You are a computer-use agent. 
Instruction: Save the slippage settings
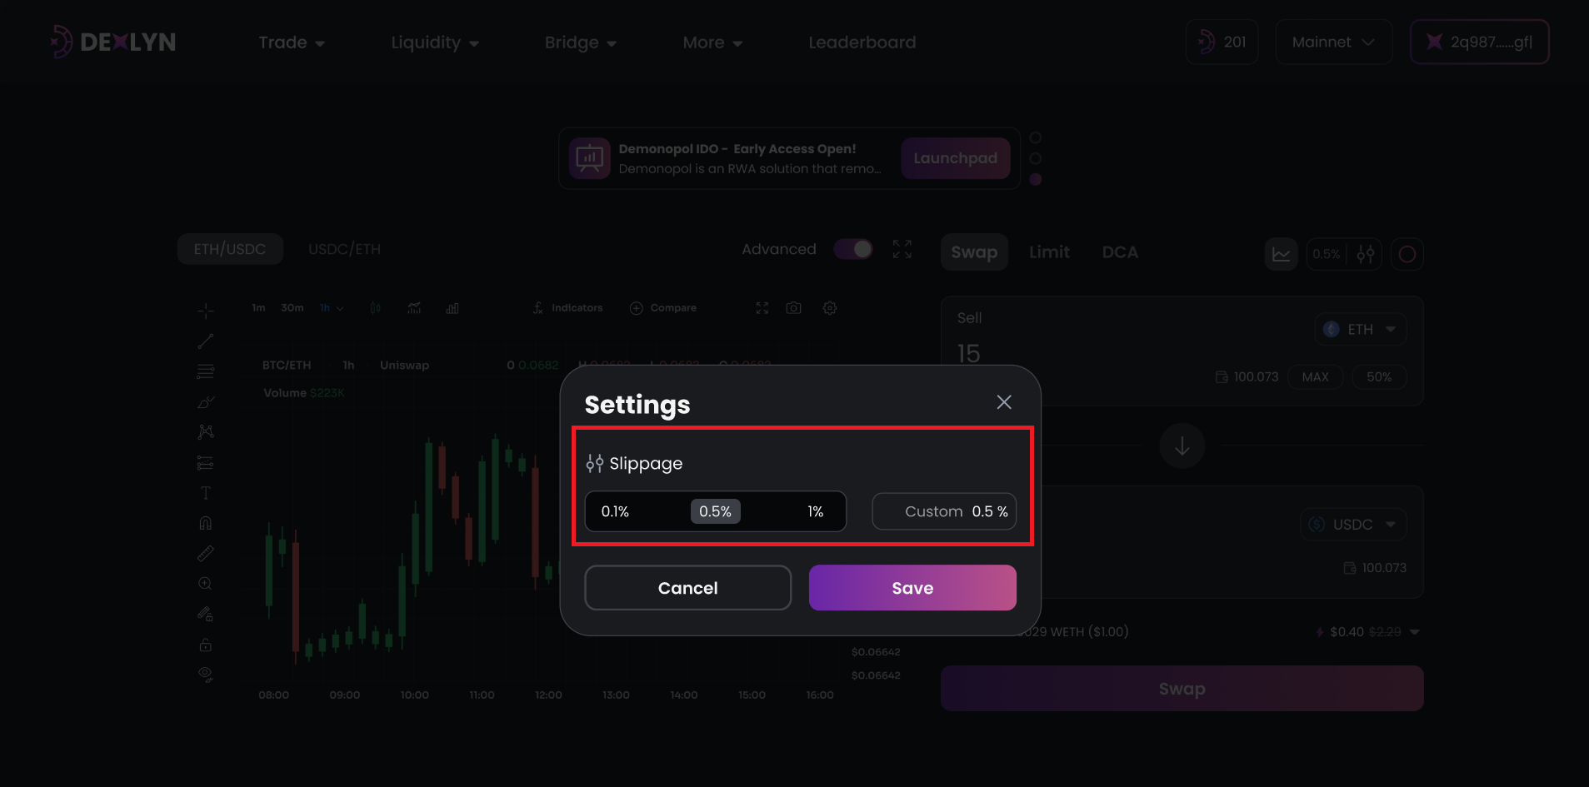click(x=912, y=588)
